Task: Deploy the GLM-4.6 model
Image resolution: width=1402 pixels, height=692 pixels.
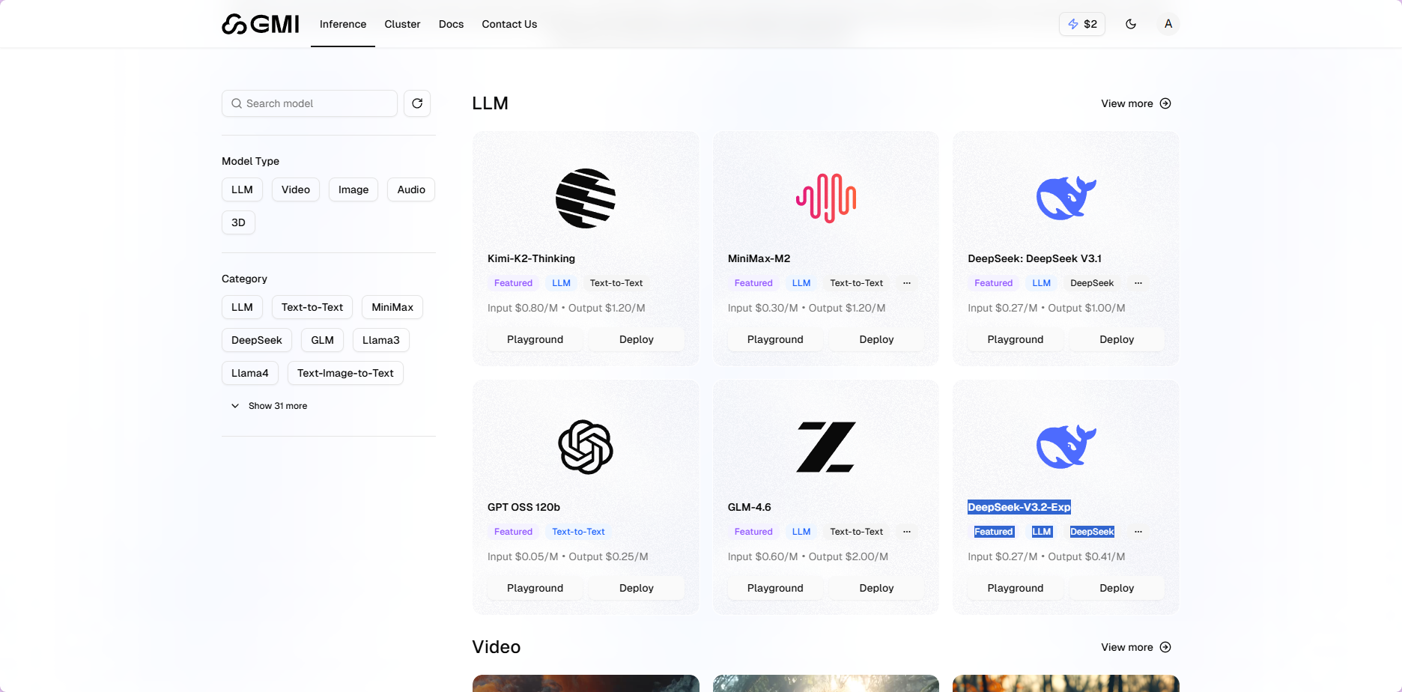Action: coord(877,588)
